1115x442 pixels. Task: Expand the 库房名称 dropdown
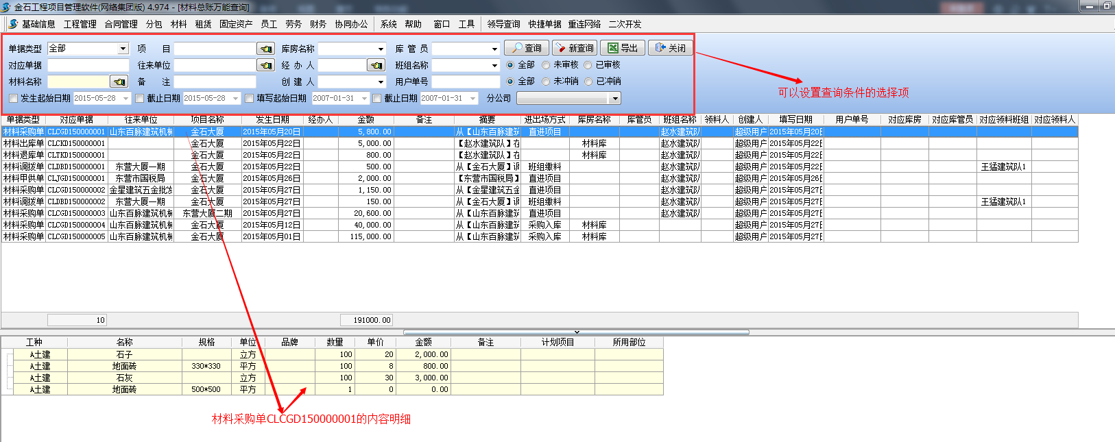point(381,49)
